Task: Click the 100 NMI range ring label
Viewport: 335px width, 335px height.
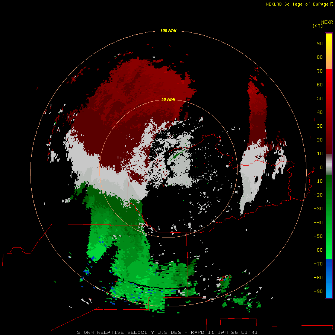Action: [x=168, y=31]
